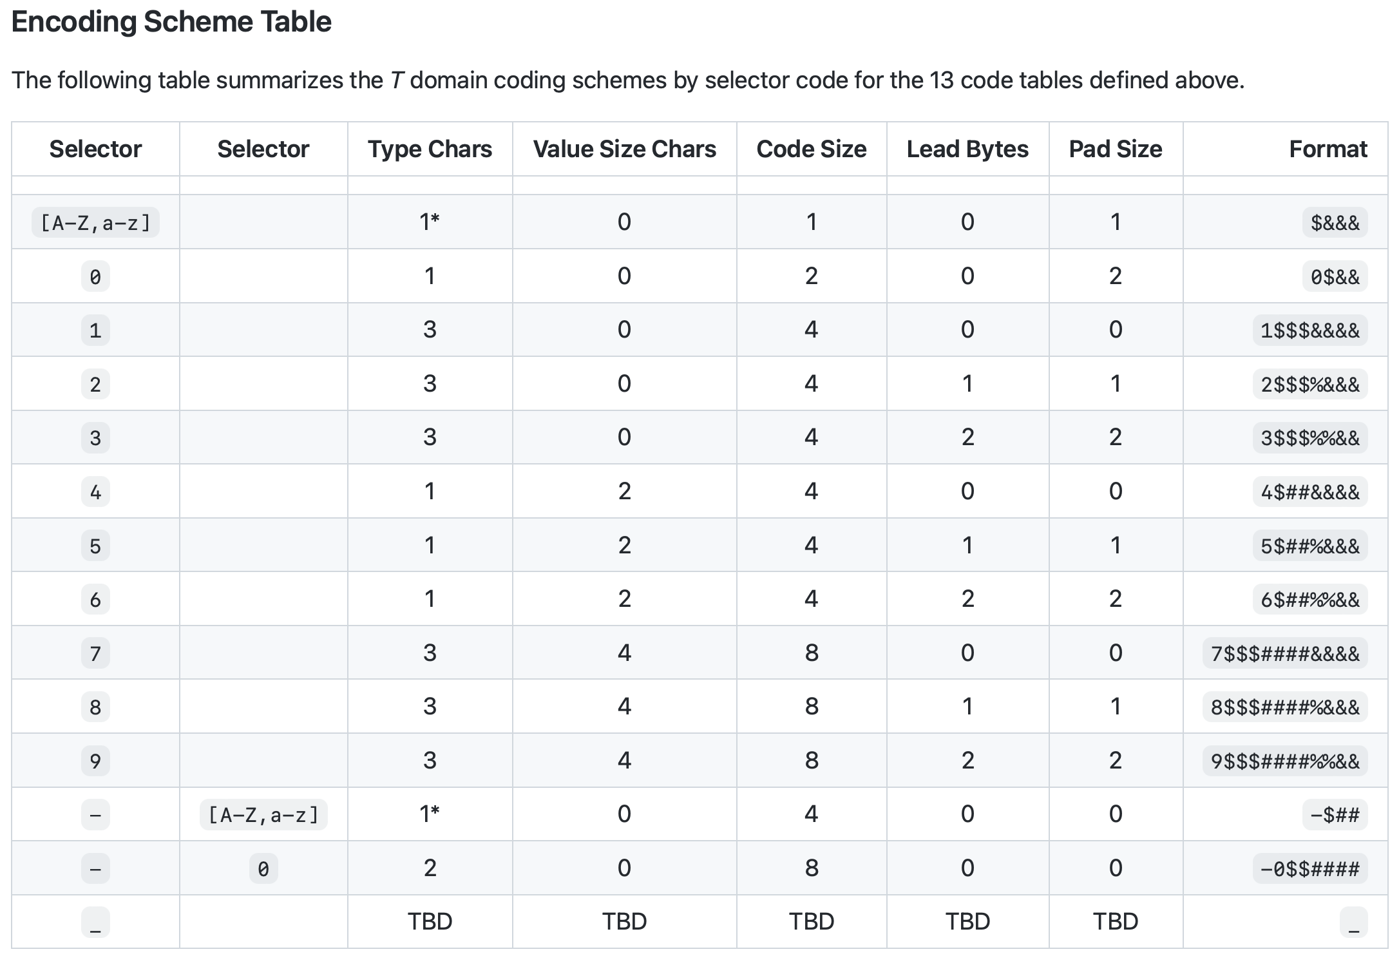Select the 9$$$####%%&& format code
The image size is (1390, 956).
[x=1284, y=761]
